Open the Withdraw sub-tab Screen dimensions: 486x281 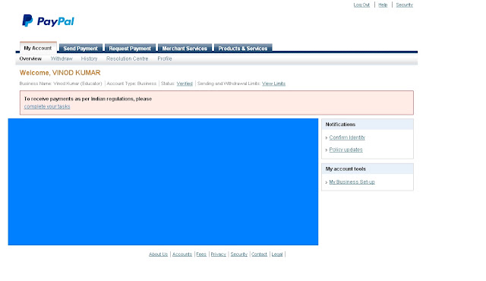coord(62,58)
